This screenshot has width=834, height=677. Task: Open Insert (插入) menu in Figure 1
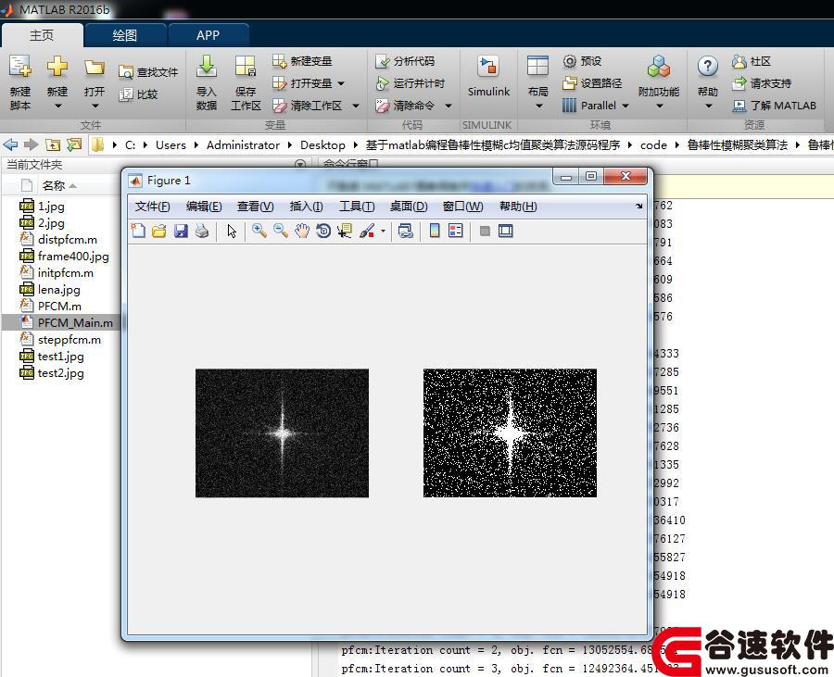[306, 207]
